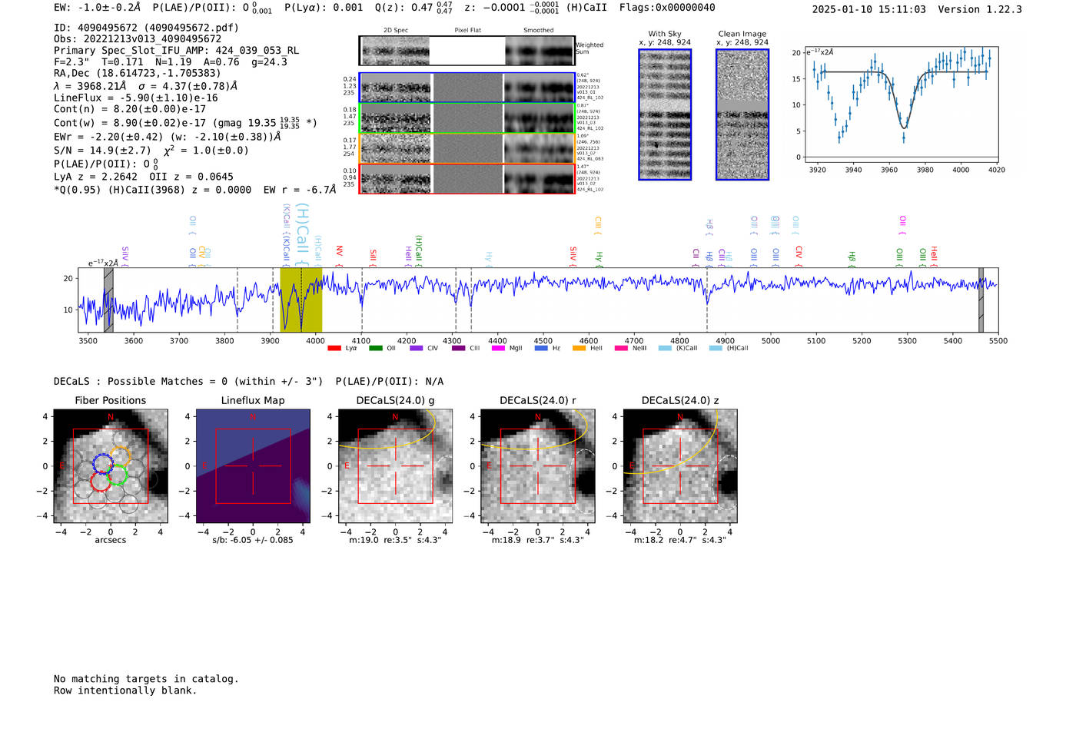The height and width of the screenshot is (732, 1076).
Task: Click the EW: -1.0±0.2Å header value
Action: tap(98, 8)
